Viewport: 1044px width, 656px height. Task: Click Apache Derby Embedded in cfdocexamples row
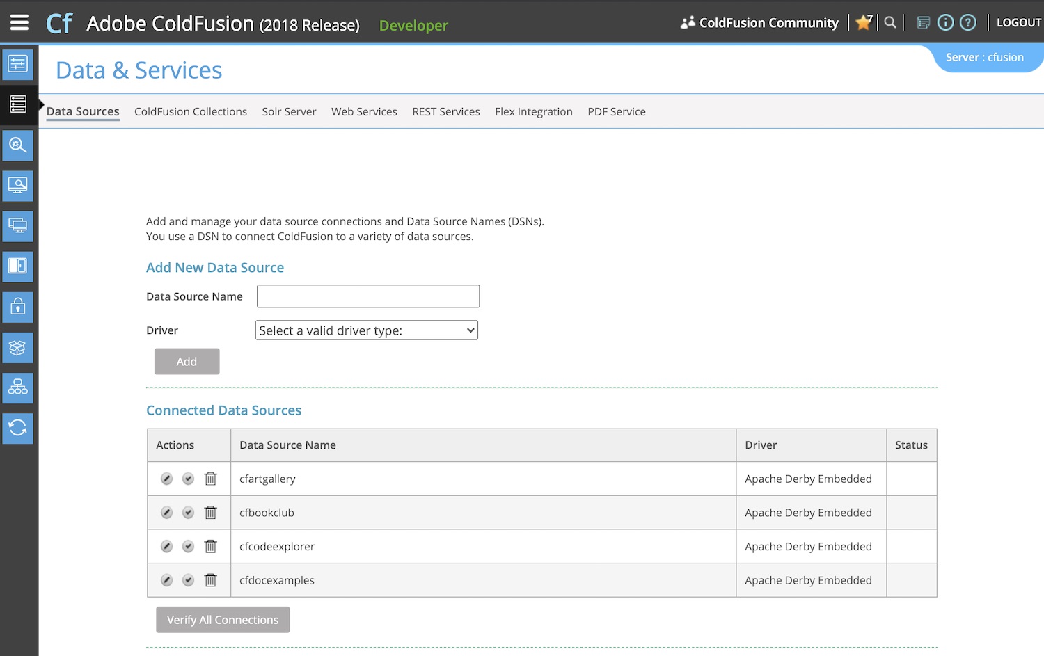[808, 580]
